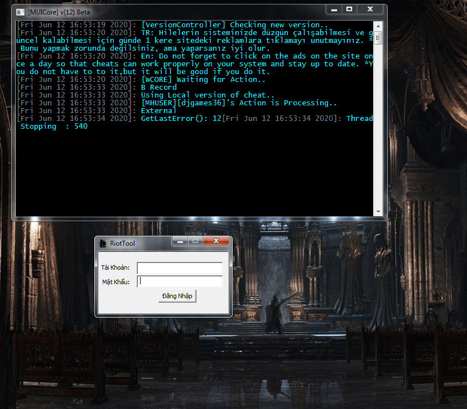
Task: Click the "[MUICore] v{12} Beta" title text
Action: point(59,12)
